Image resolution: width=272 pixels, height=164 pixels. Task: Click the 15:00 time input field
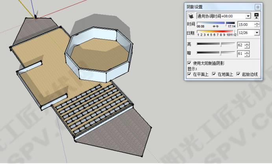[x=246, y=24]
